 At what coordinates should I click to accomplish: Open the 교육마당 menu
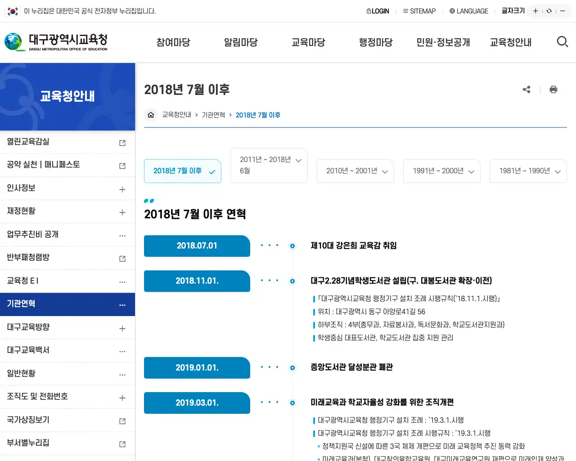(308, 42)
